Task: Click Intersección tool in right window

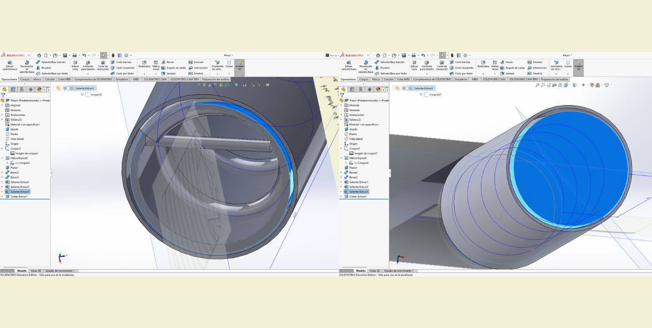Action: pos(537,68)
